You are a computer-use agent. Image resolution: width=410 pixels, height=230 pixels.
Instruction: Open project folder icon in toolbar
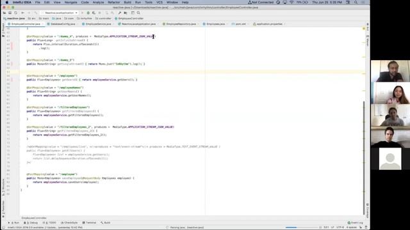pos(4,13)
